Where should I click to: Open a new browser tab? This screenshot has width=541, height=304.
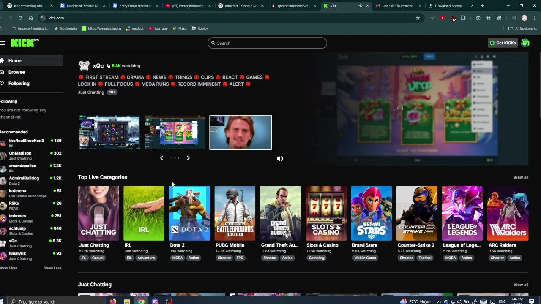coord(482,6)
